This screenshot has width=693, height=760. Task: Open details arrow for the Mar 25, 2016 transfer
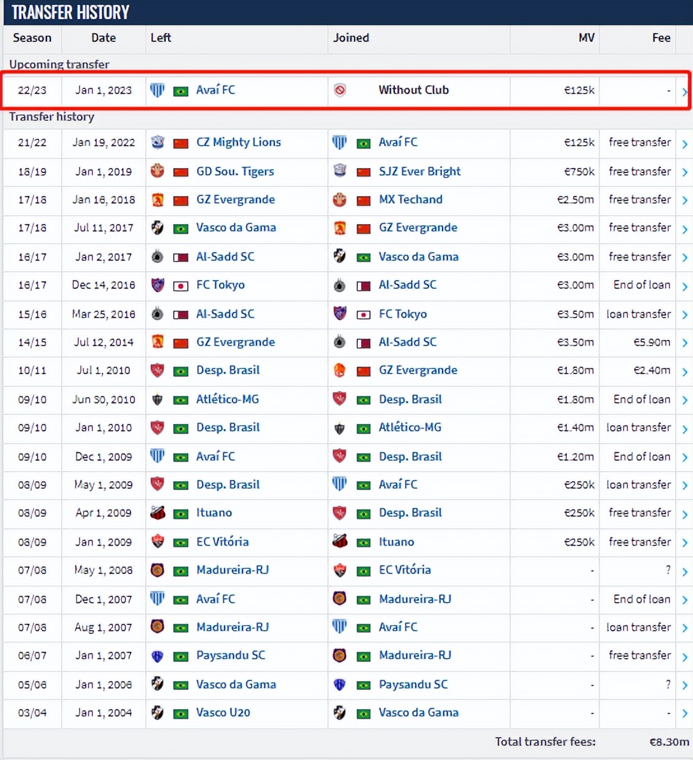684,315
